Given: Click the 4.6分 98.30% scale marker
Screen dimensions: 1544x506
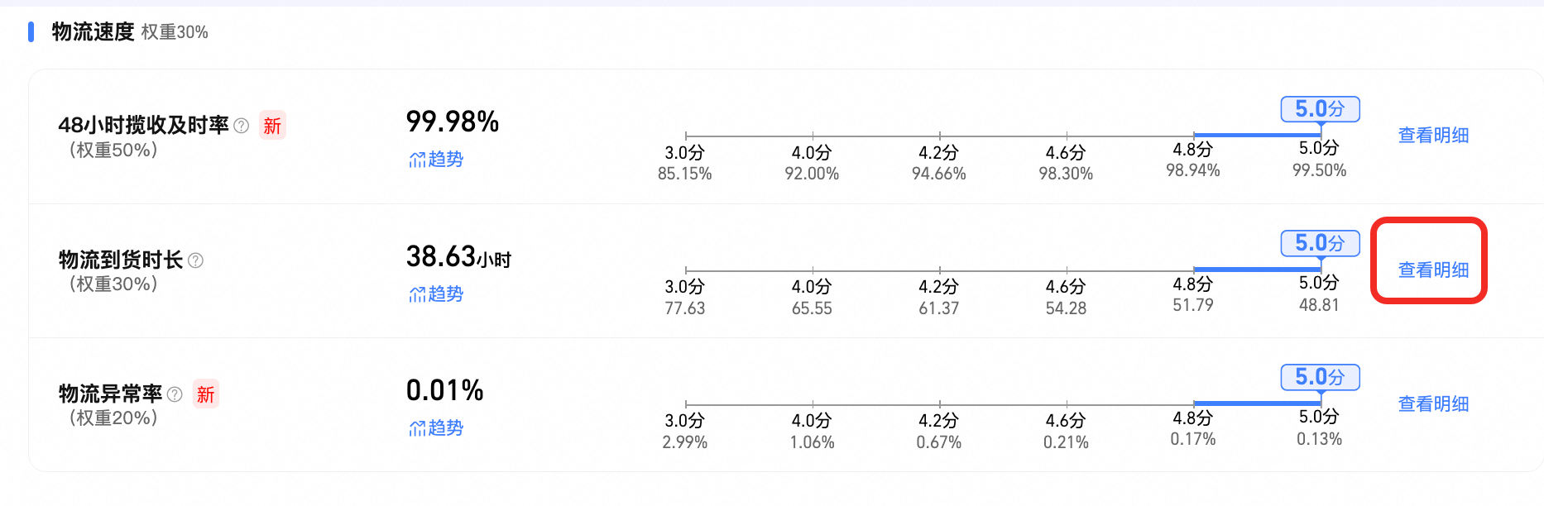Looking at the screenshot, I should (x=1066, y=163).
